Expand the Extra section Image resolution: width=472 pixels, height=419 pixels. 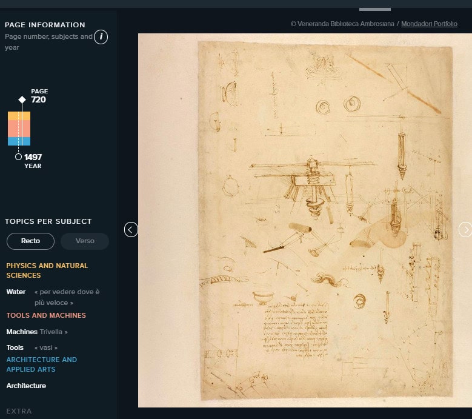(x=19, y=411)
